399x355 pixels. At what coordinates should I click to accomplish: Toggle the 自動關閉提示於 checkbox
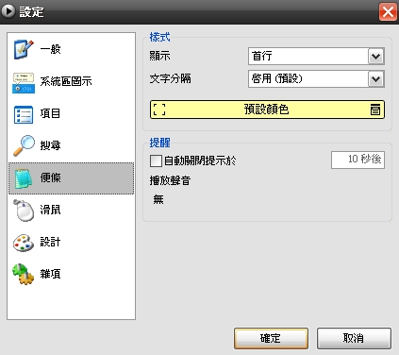[156, 161]
